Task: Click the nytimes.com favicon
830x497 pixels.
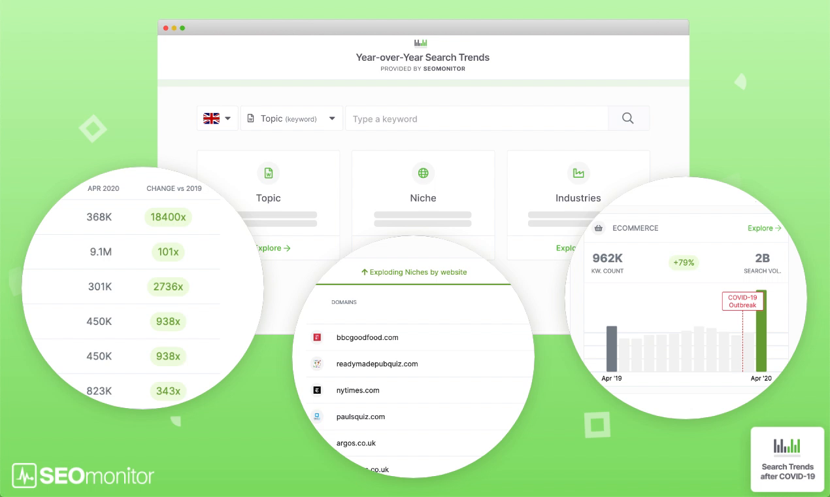Action: 317,390
